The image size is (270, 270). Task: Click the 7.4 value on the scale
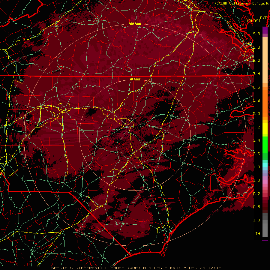coord(256,74)
